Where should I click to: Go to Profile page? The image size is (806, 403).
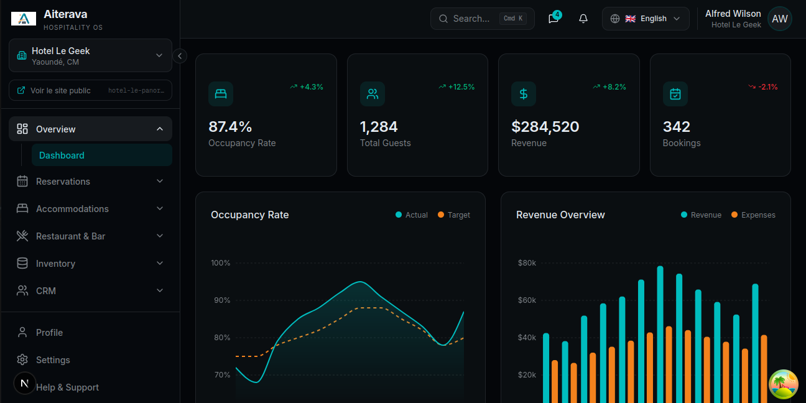[x=90, y=332]
